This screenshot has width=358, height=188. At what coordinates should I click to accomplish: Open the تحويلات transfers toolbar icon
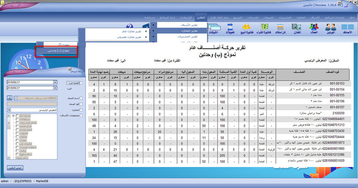pyautogui.click(x=230, y=29)
